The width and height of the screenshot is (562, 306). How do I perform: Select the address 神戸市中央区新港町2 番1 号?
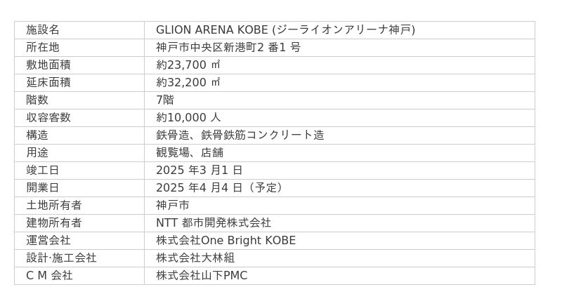pos(228,47)
